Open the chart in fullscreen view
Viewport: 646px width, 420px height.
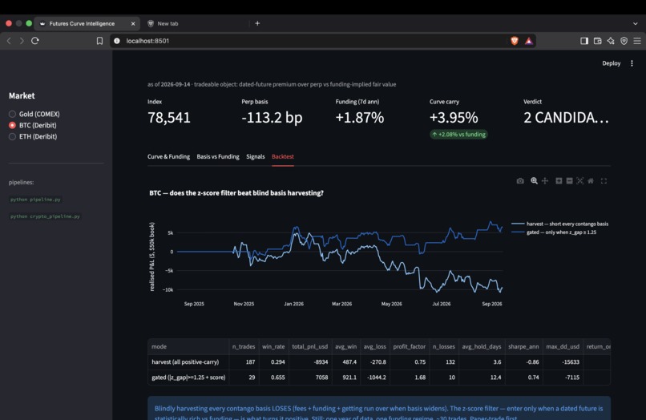604,181
